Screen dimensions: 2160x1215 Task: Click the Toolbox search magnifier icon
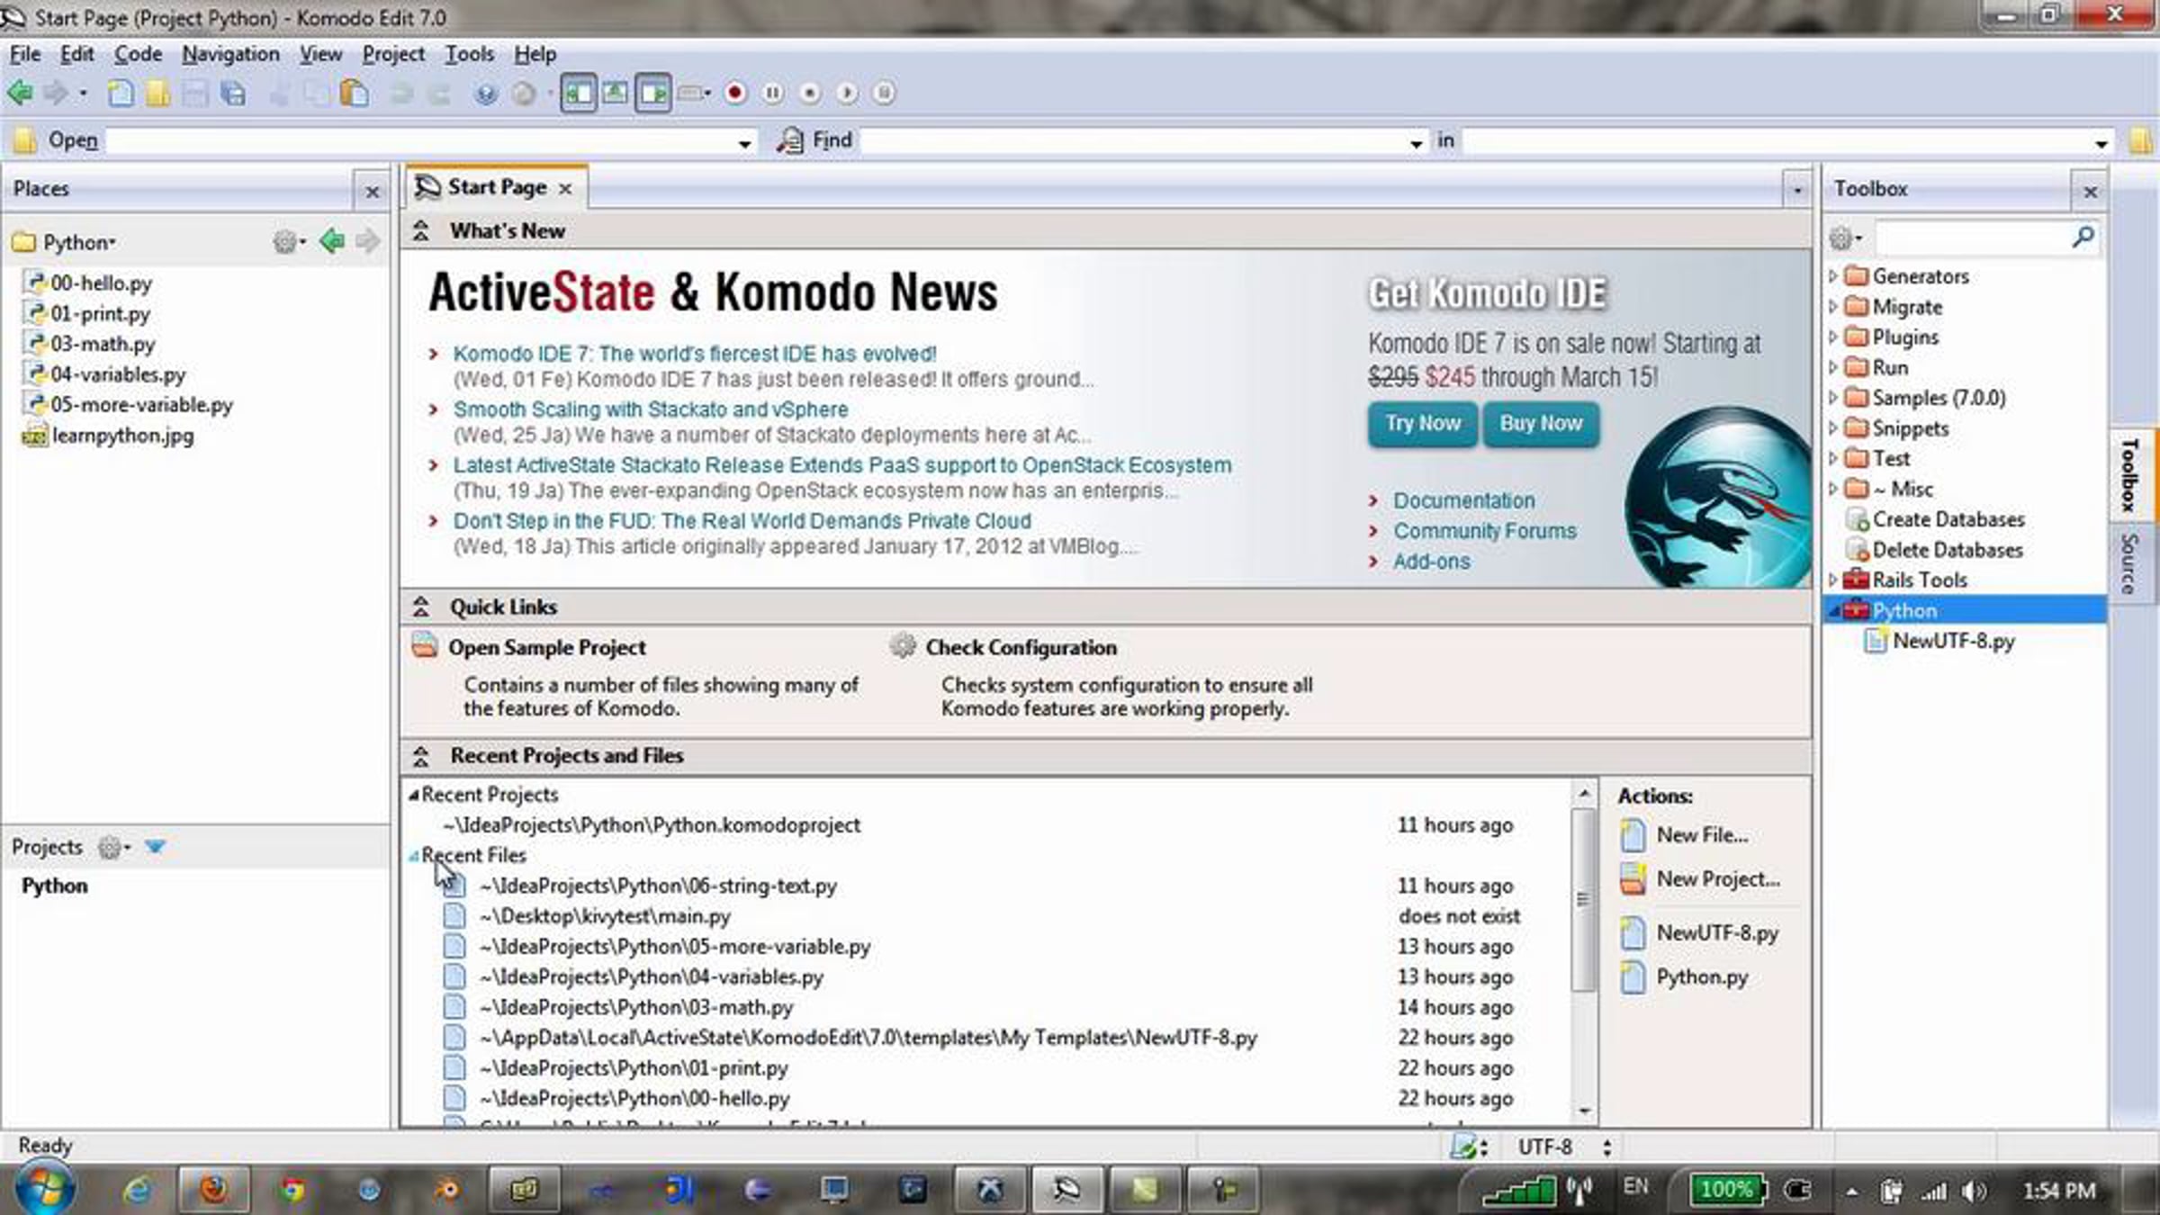tap(2083, 237)
